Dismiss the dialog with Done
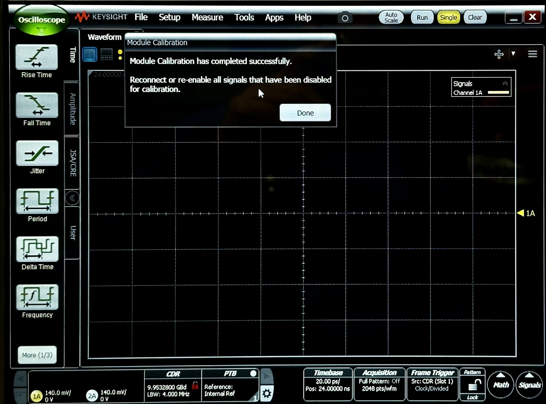The height and width of the screenshot is (404, 546). tap(305, 113)
